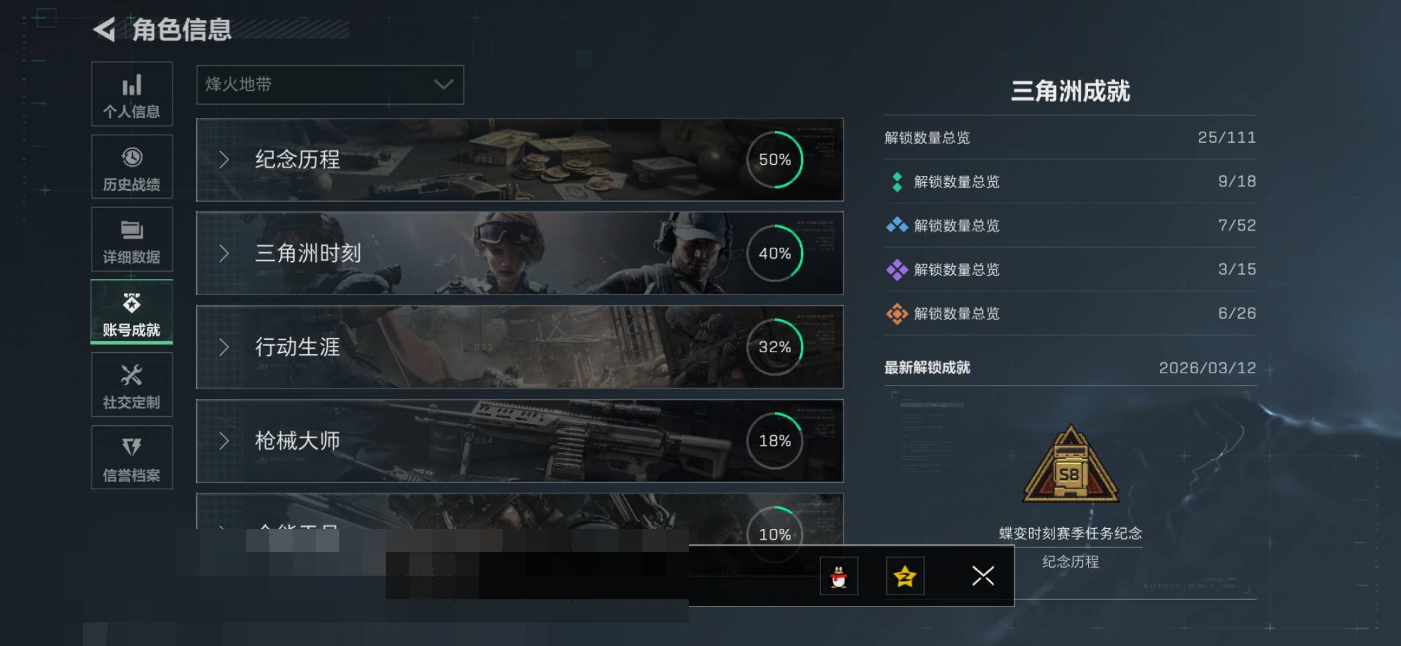Image resolution: width=1401 pixels, height=646 pixels.
Task: Open the 信誉档案 shield tab
Action: click(x=132, y=458)
